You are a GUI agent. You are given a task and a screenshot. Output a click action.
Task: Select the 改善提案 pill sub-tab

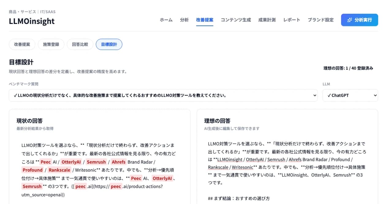tap(22, 44)
